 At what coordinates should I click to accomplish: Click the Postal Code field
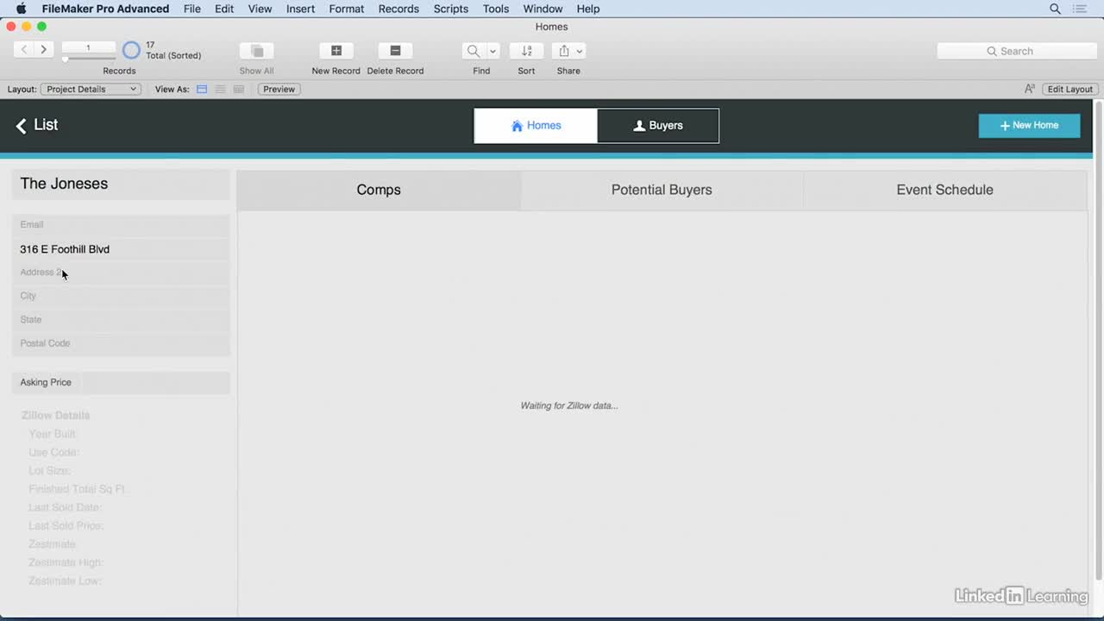tap(121, 343)
